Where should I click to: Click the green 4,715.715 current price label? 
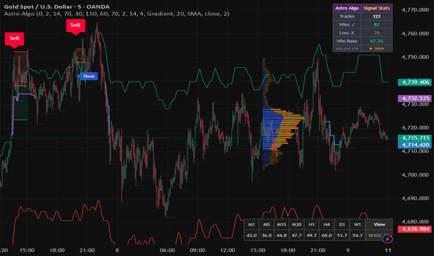414,138
